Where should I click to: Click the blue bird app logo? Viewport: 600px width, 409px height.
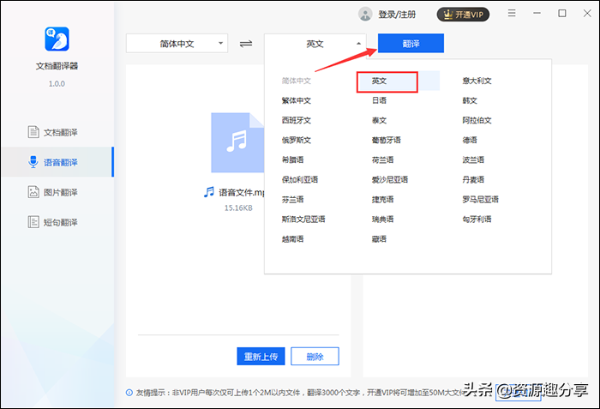(x=57, y=39)
